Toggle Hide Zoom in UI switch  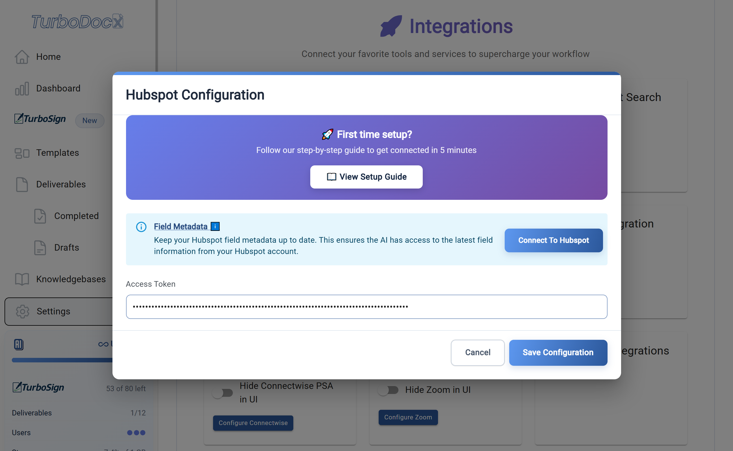pos(388,390)
